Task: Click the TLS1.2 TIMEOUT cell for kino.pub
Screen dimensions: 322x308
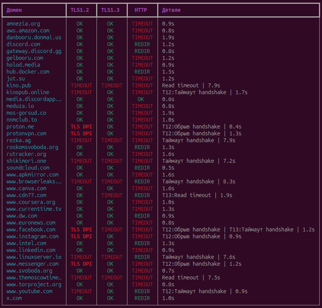Action: pos(81,85)
